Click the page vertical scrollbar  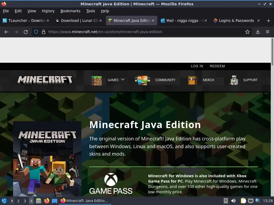(272, 52)
